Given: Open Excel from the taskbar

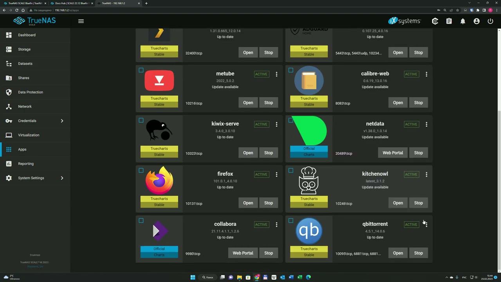Looking at the screenshot, I should [x=300, y=277].
